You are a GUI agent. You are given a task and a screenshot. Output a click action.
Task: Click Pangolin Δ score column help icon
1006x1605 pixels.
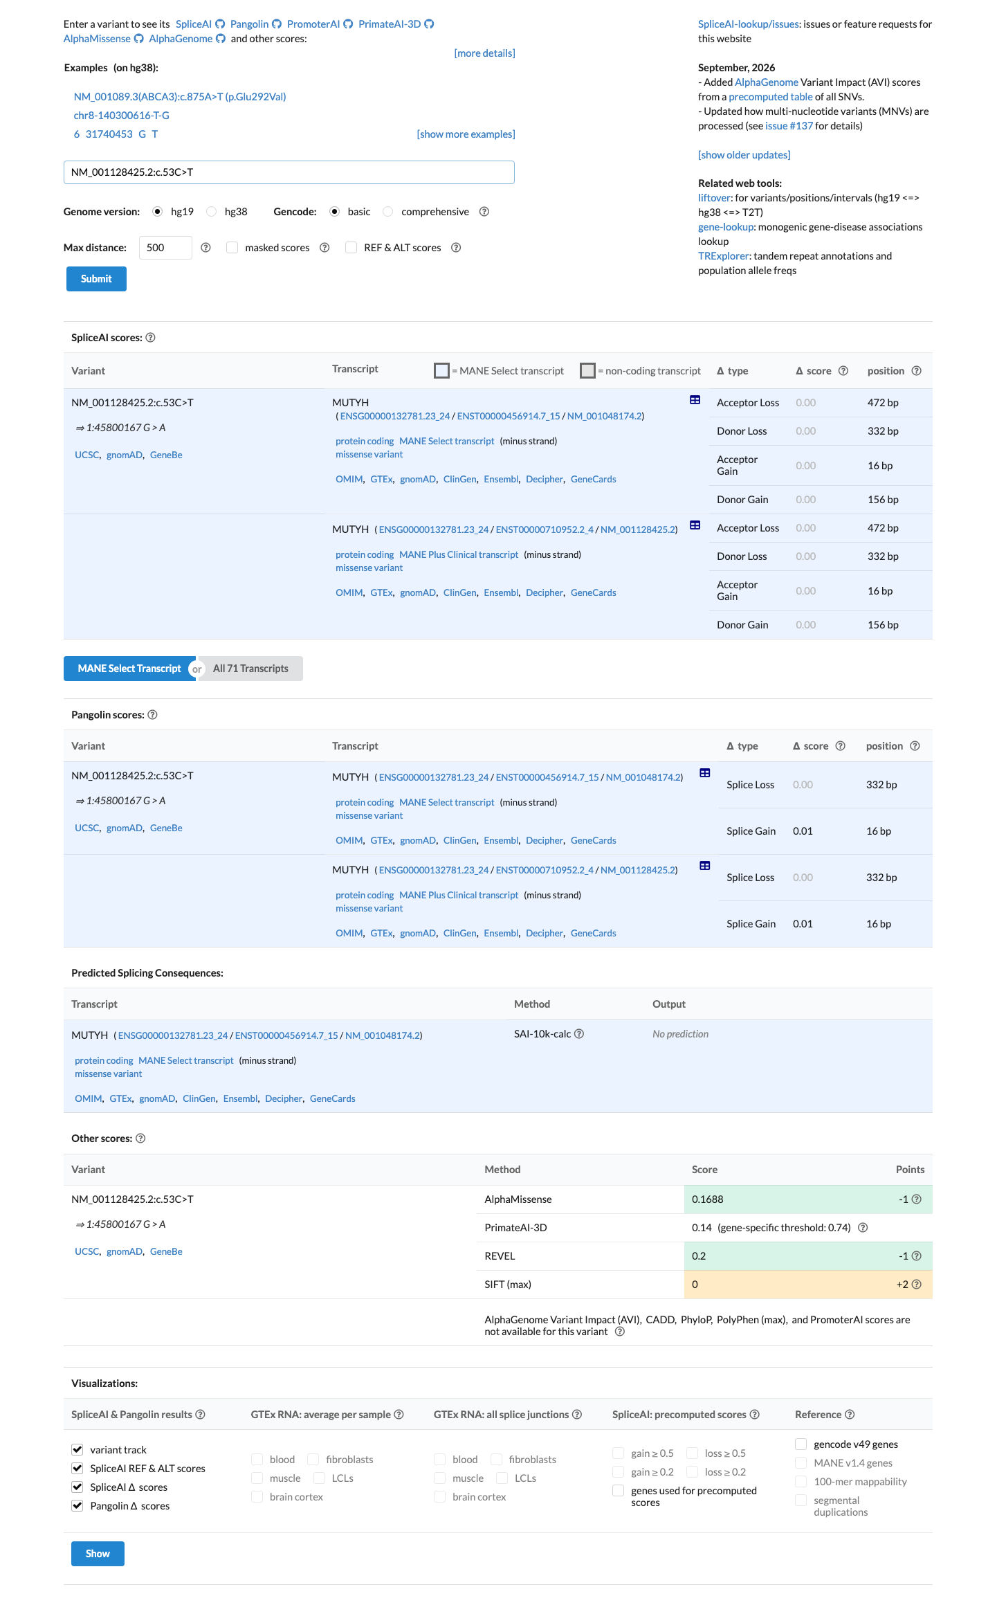tap(840, 746)
